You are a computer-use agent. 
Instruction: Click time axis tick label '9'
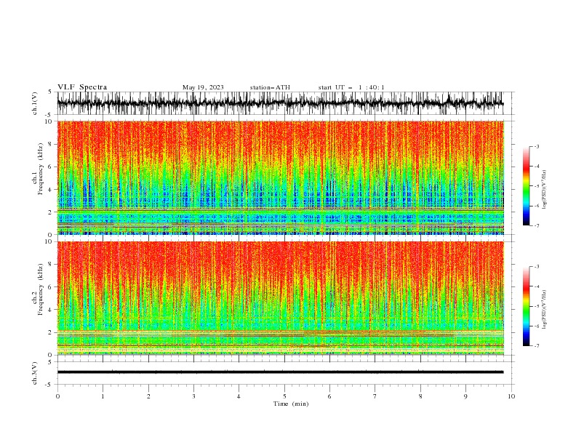(465, 396)
